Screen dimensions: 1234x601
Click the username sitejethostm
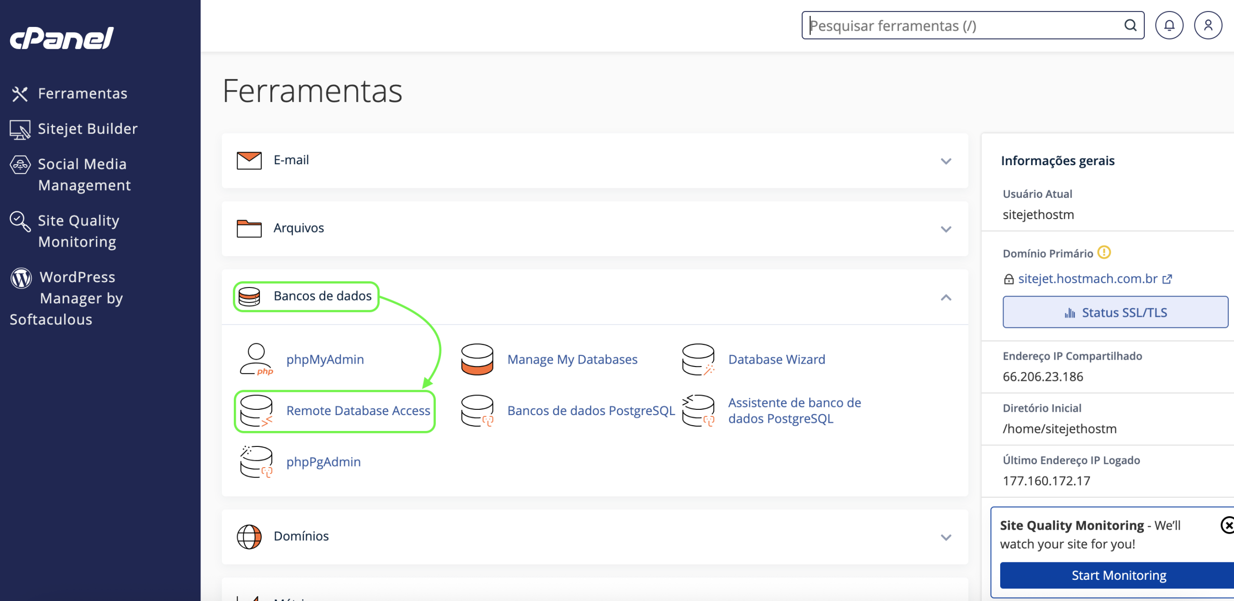1038,215
